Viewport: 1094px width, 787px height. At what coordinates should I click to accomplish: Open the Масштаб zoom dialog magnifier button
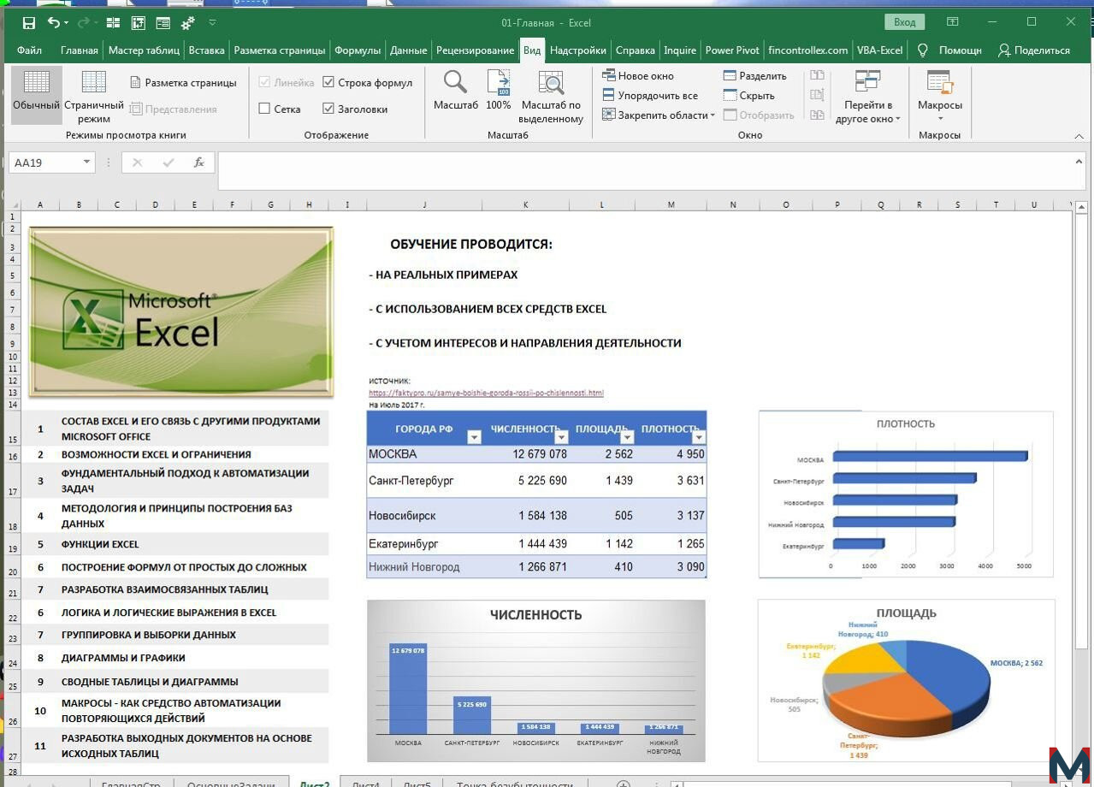pos(456,91)
